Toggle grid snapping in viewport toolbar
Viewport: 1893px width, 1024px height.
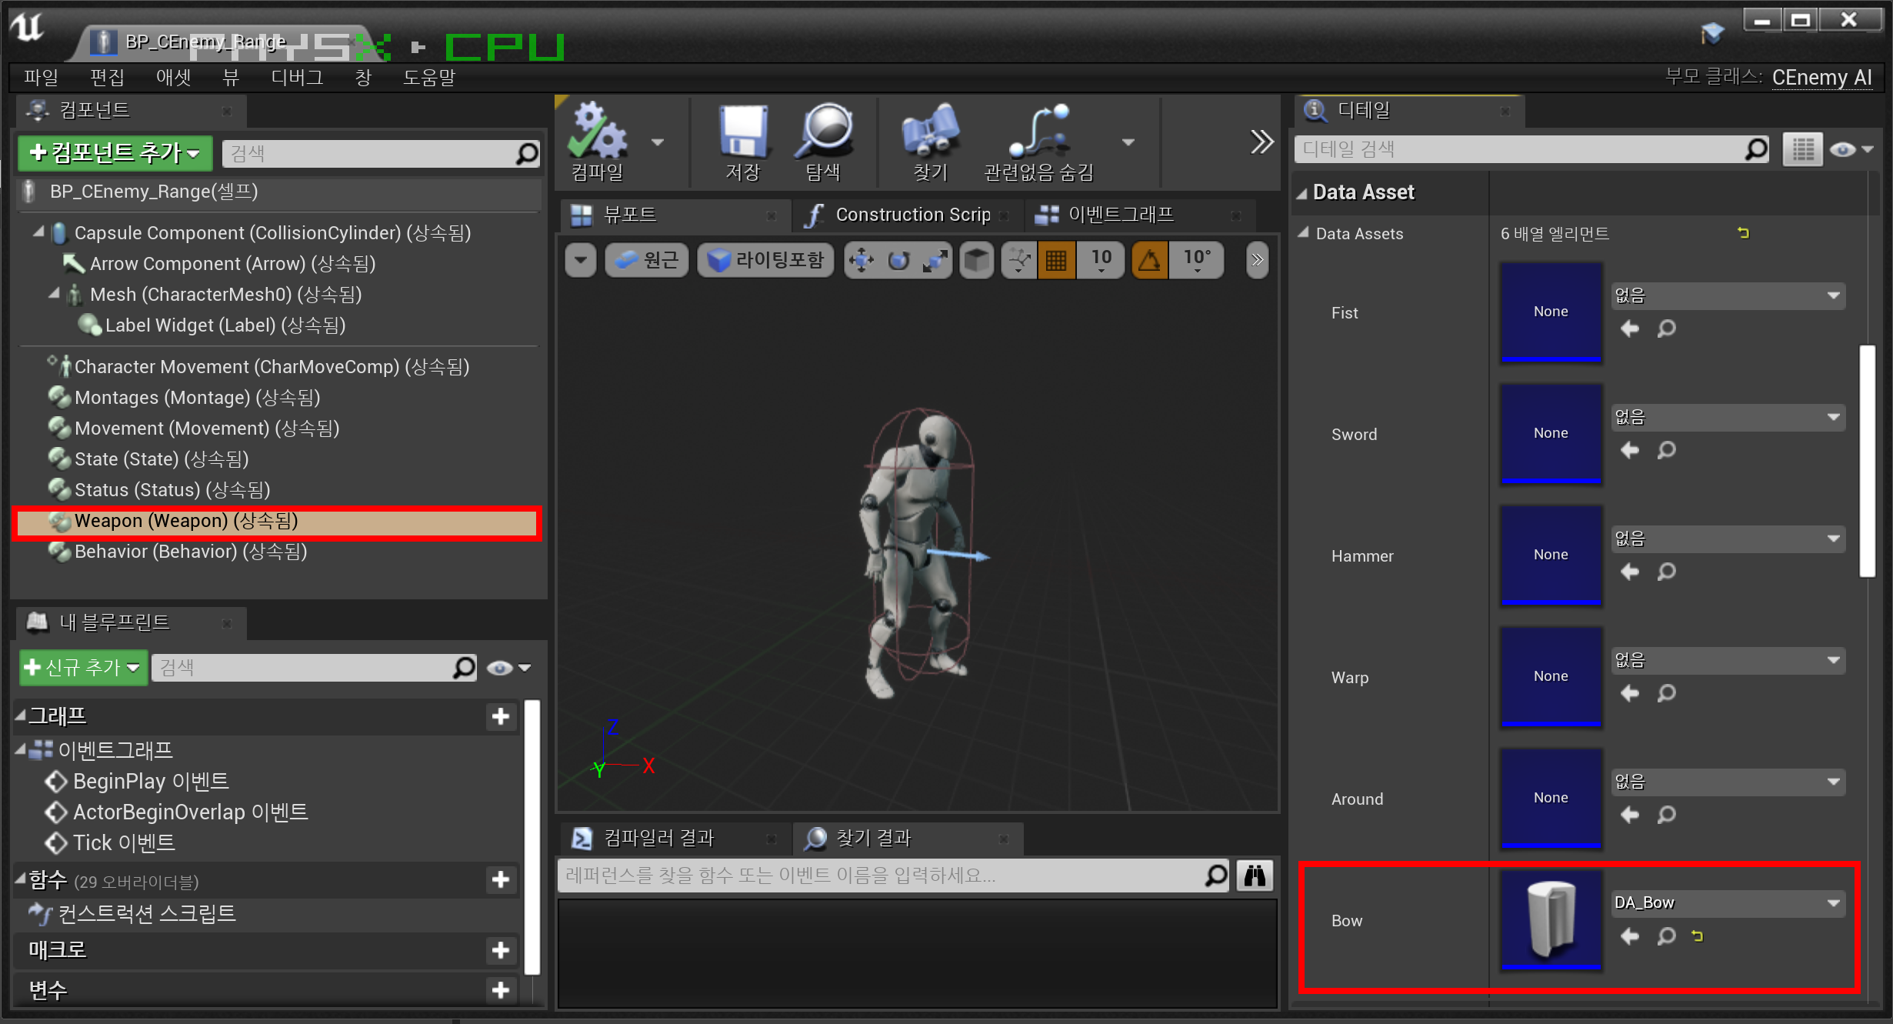click(x=1056, y=260)
